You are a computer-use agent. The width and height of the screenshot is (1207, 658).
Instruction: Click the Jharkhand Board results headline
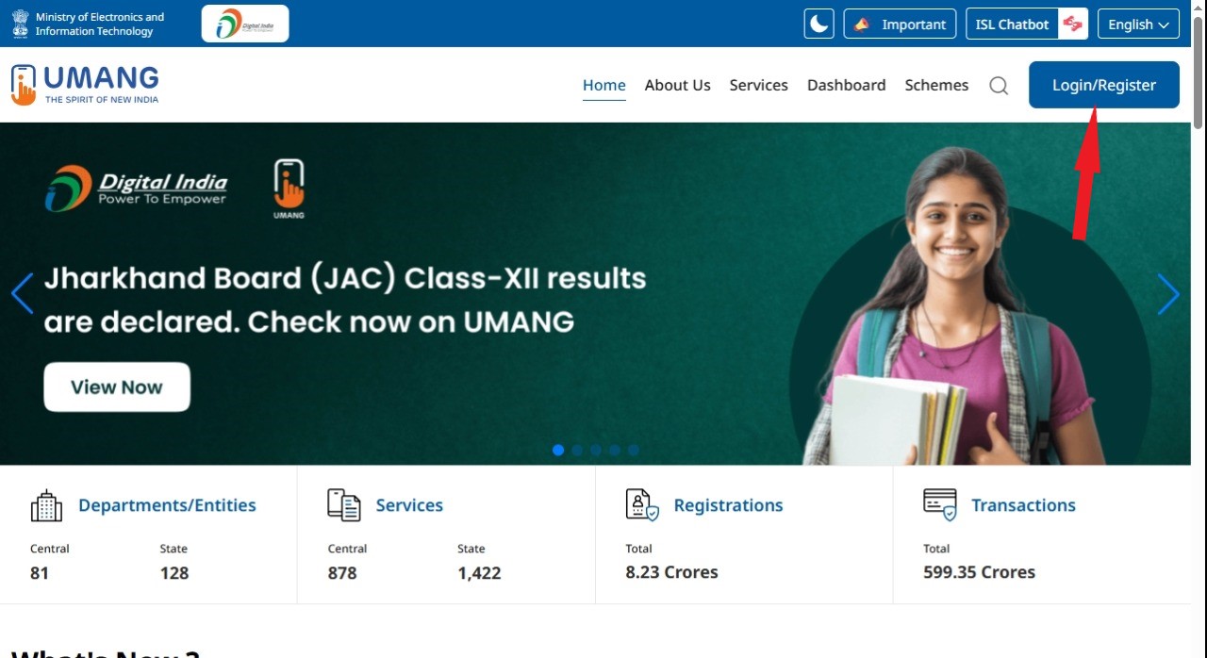click(345, 300)
